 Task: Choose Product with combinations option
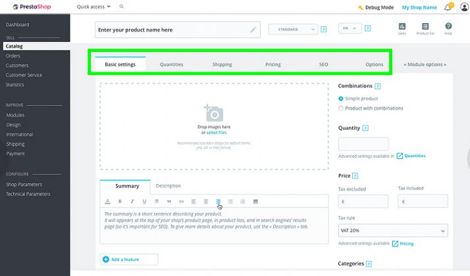click(x=341, y=108)
